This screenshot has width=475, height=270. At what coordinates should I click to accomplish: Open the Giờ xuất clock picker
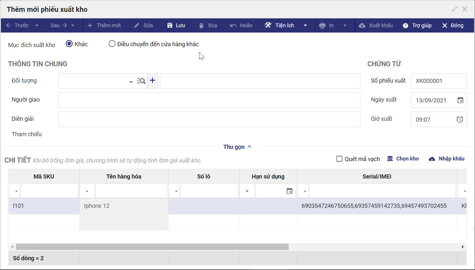(x=460, y=119)
